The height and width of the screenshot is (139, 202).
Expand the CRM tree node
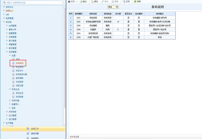(x=4, y=14)
